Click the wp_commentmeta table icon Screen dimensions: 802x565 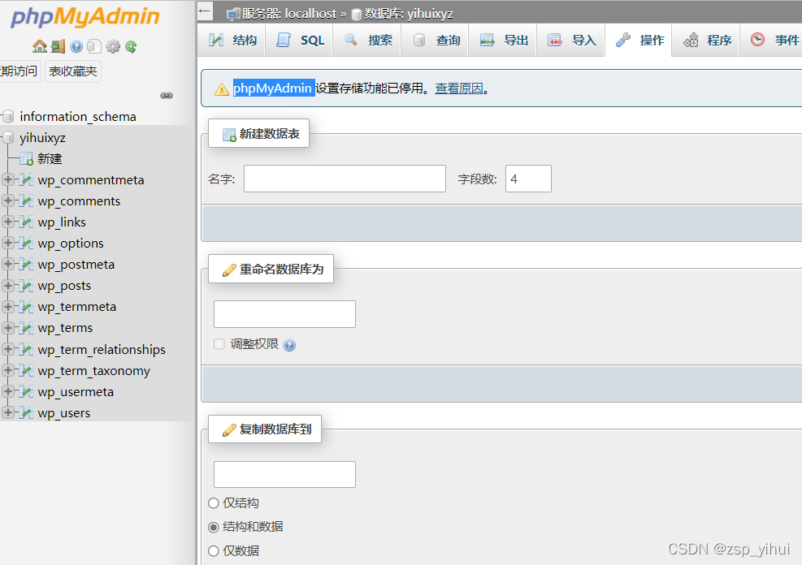click(x=25, y=180)
